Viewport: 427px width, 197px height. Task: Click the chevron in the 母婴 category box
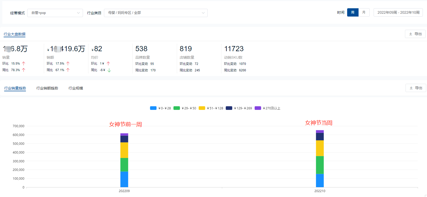point(203,13)
